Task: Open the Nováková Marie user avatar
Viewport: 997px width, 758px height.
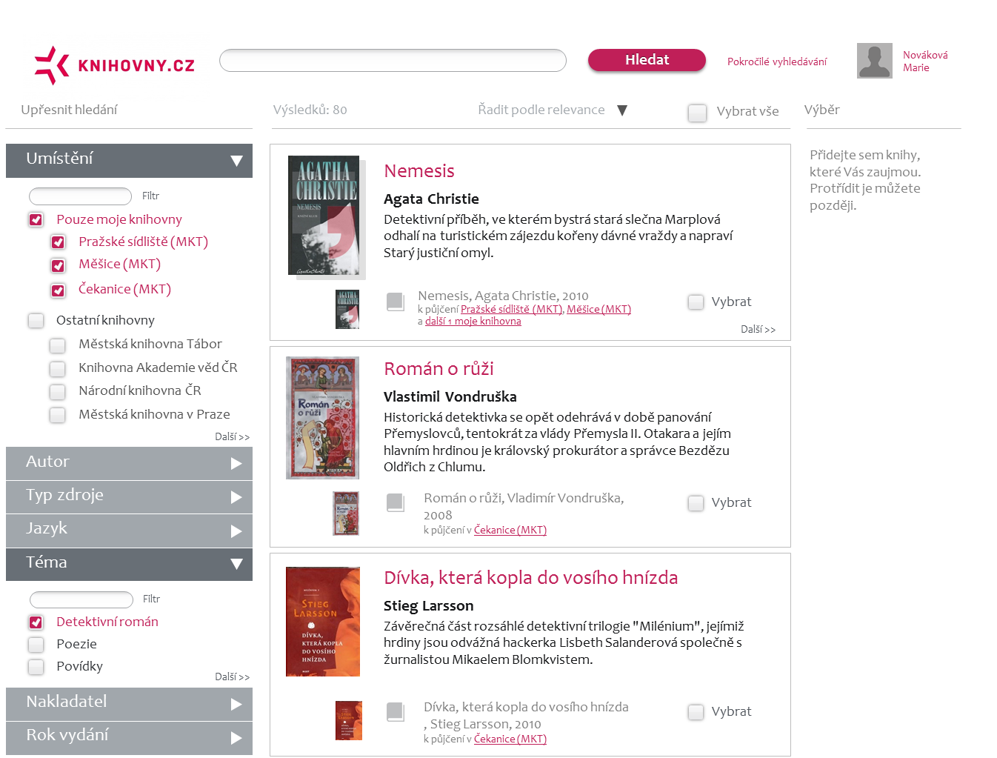Action: tap(875, 61)
